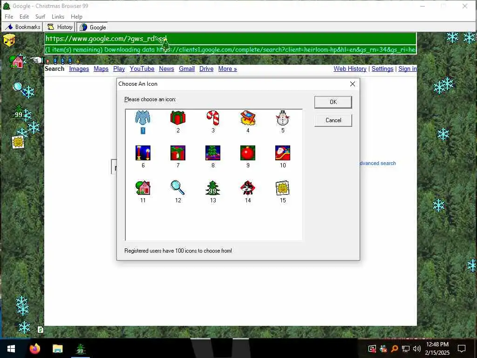Pick icon 13, the 99 tree

point(213,188)
